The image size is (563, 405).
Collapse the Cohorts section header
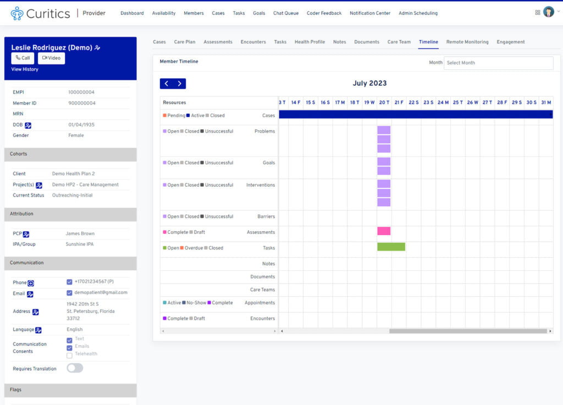pyautogui.click(x=70, y=154)
